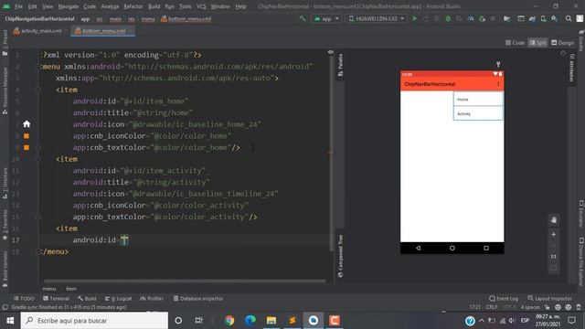This screenshot has height=329, width=585.
Task: Open Microsoft Edge from the taskbar
Action: (250, 321)
